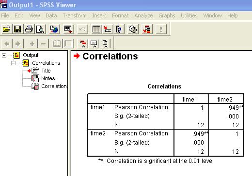The height and width of the screenshot is (176, 252).
Task: Open the Data menu
Action: pyautogui.click(x=51, y=15)
